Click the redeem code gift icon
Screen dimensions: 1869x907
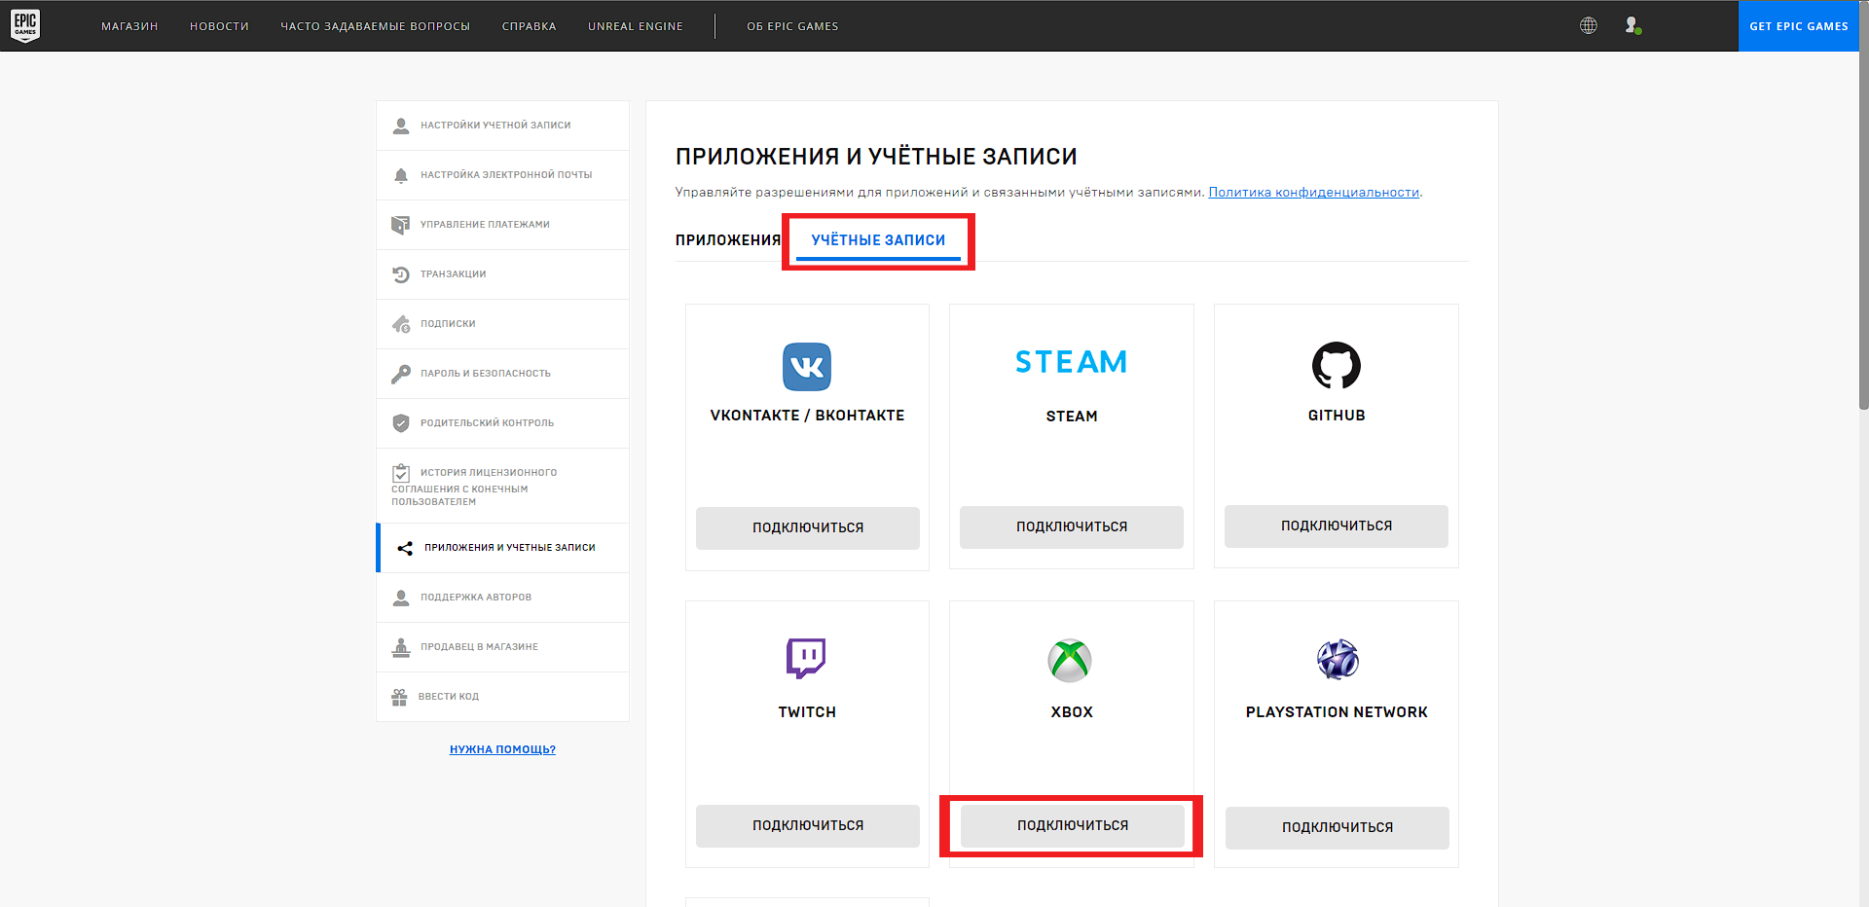399,697
